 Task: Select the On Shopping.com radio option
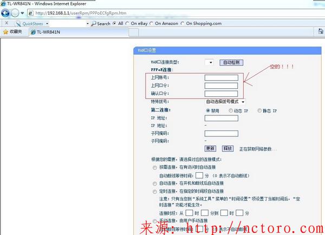(x=183, y=23)
